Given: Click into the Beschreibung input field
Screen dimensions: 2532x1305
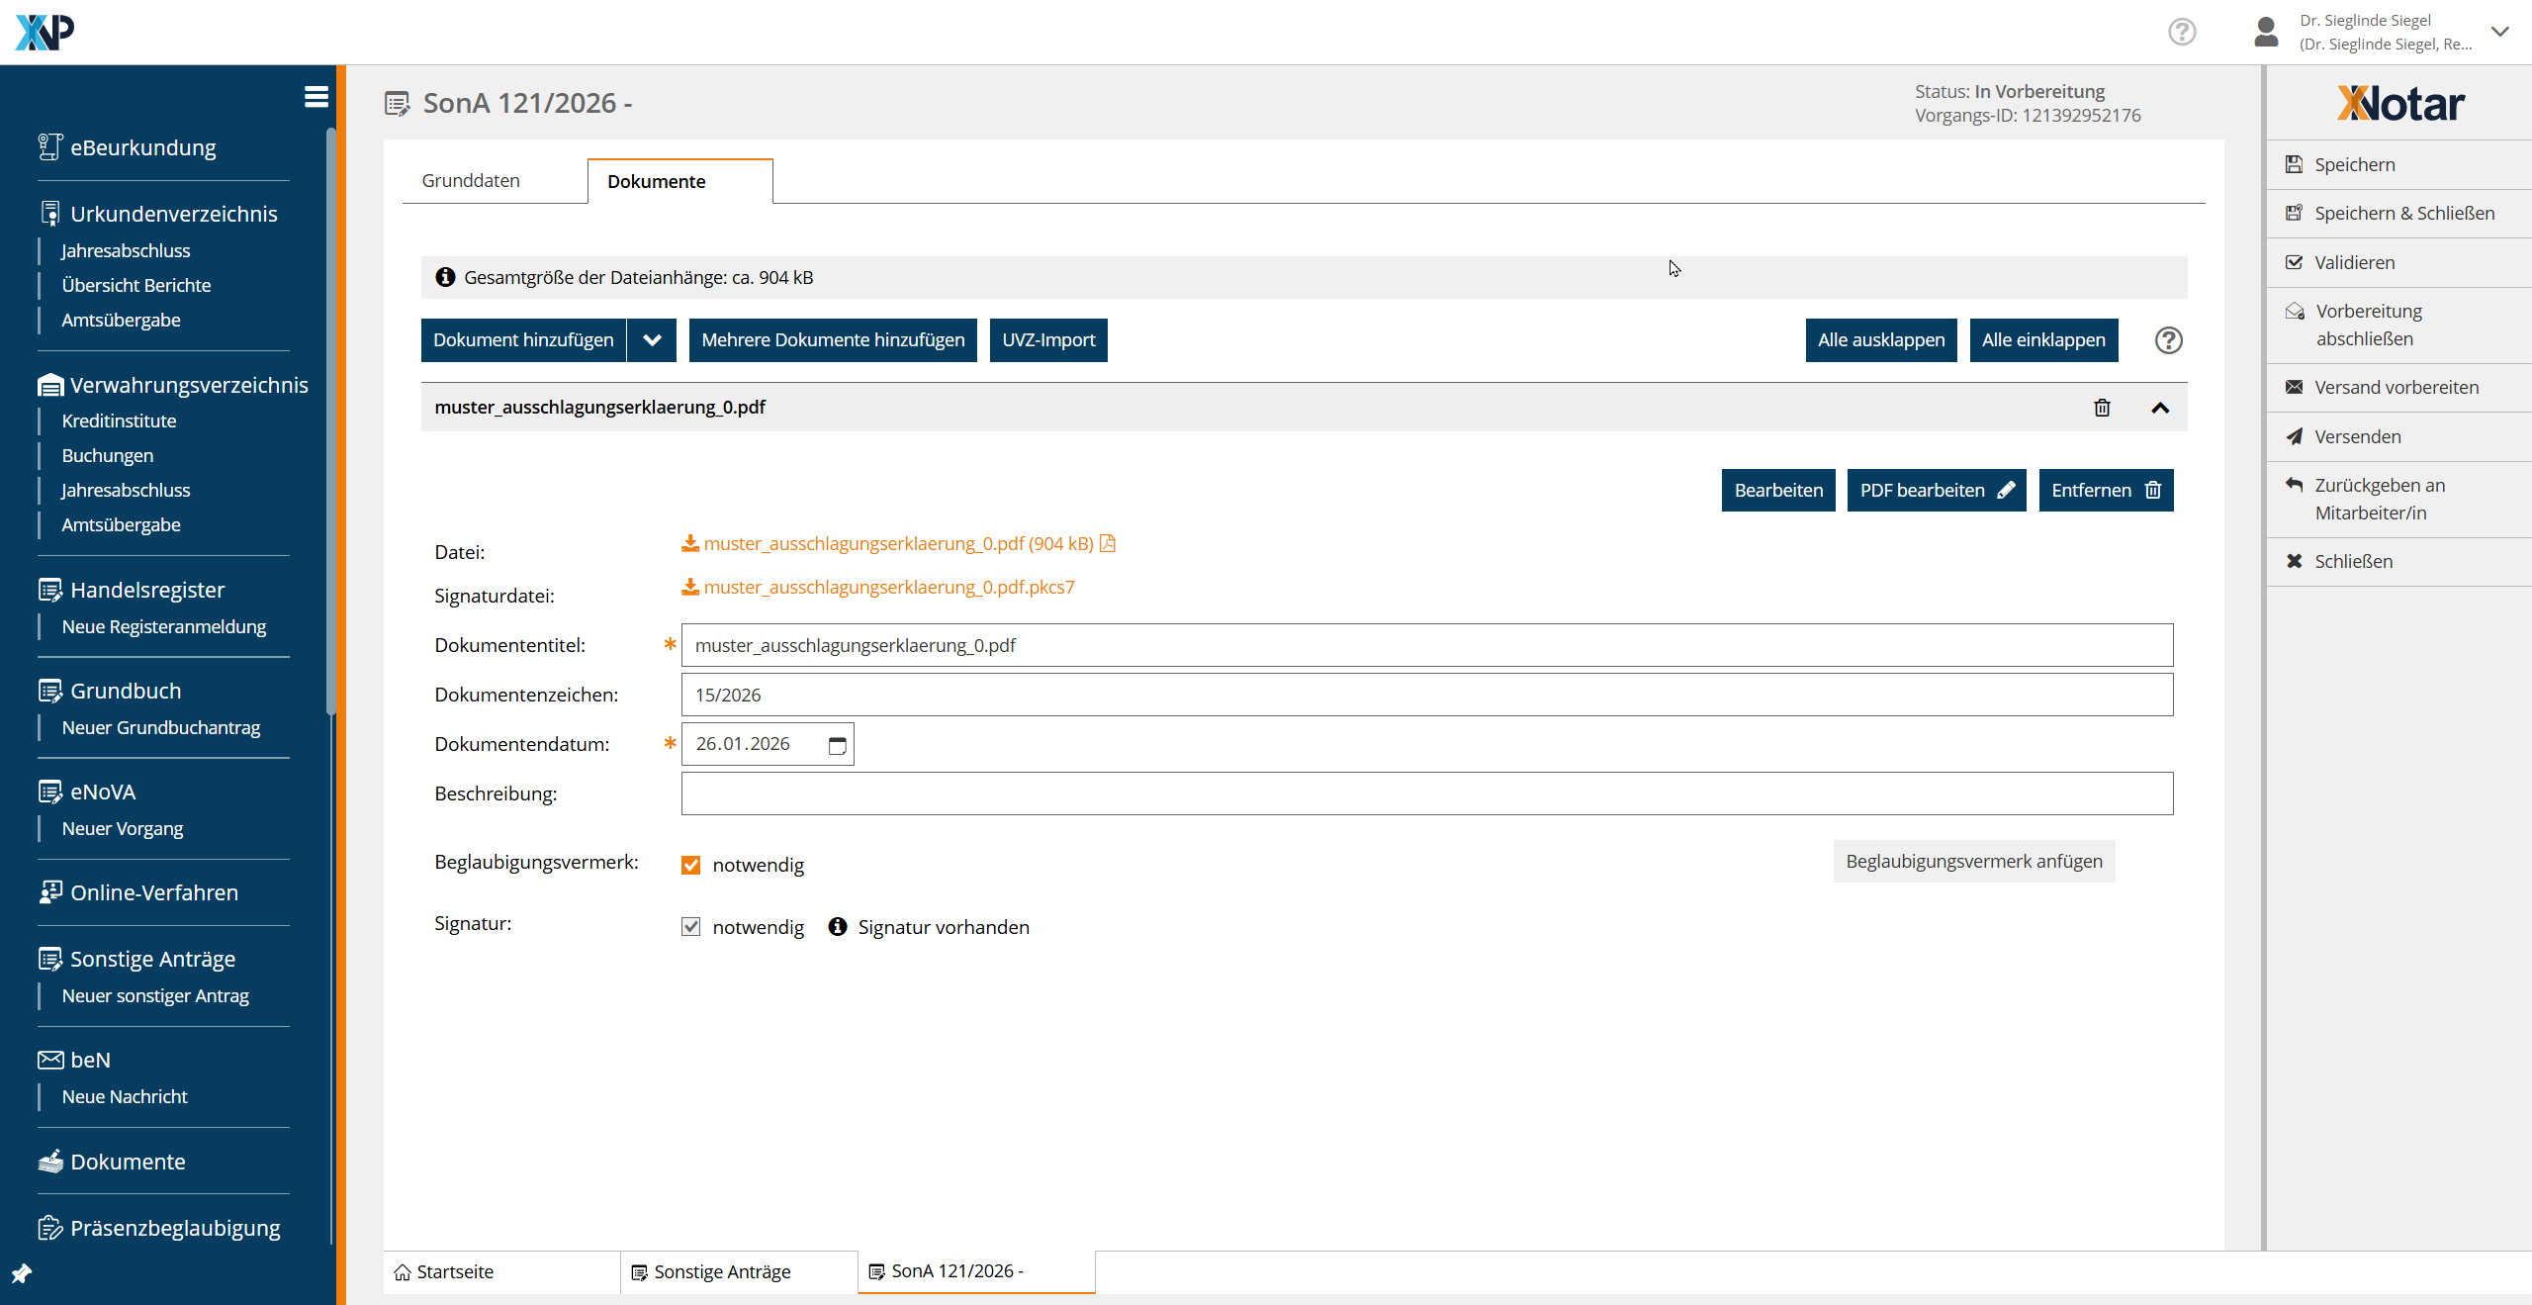Looking at the screenshot, I should pyautogui.click(x=1426, y=793).
